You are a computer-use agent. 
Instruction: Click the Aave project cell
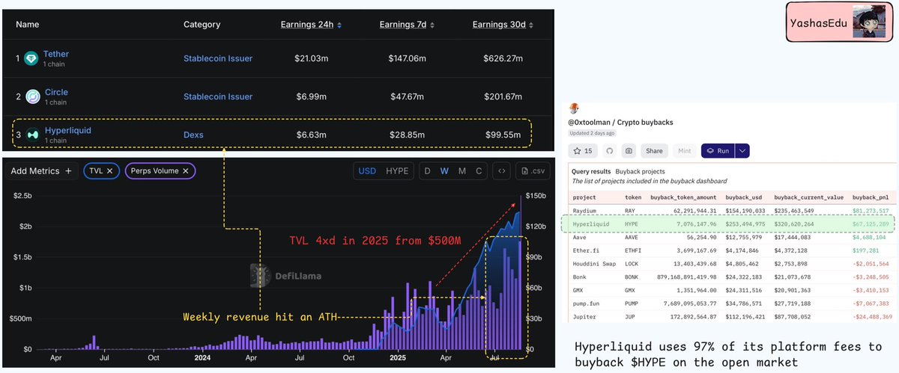click(580, 236)
